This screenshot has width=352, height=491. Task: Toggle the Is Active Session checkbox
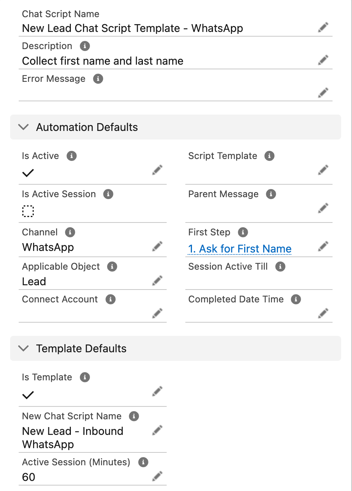click(28, 211)
